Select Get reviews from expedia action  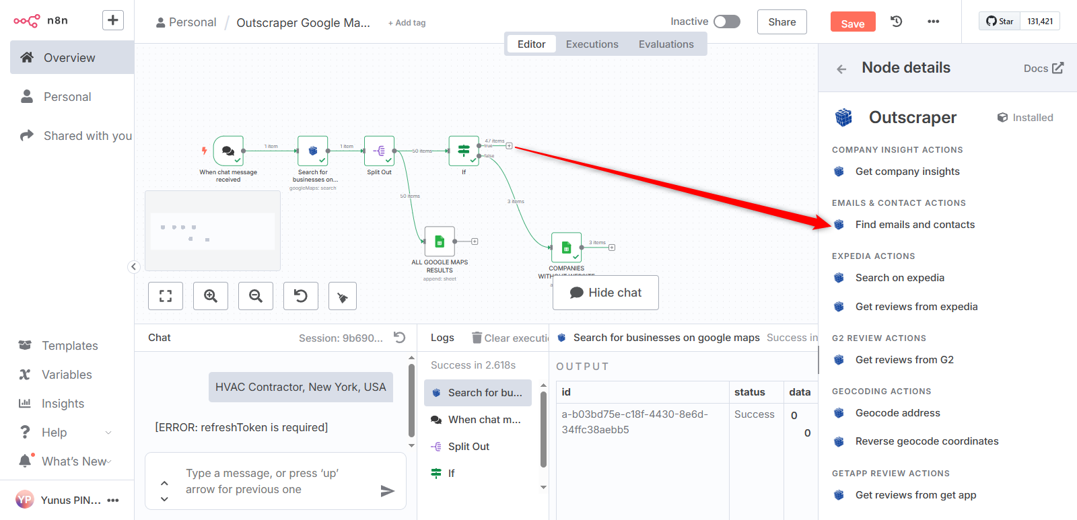(916, 307)
